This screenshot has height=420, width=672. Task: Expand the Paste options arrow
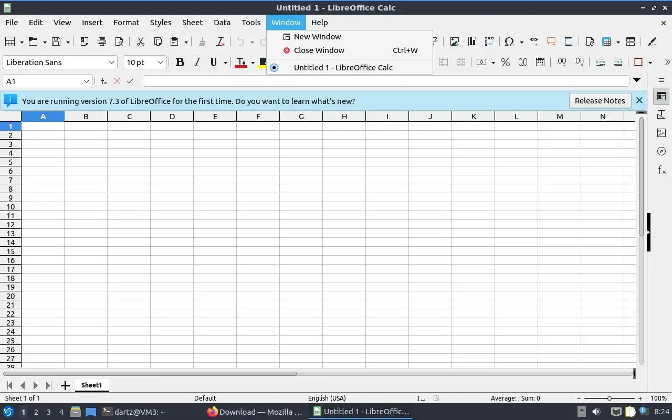tap(186, 42)
